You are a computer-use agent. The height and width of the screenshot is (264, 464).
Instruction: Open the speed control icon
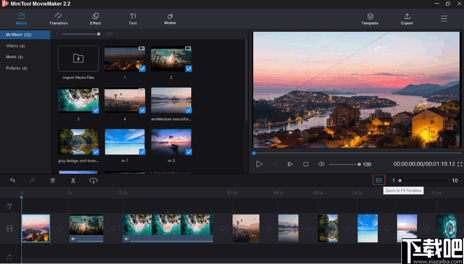(94, 180)
